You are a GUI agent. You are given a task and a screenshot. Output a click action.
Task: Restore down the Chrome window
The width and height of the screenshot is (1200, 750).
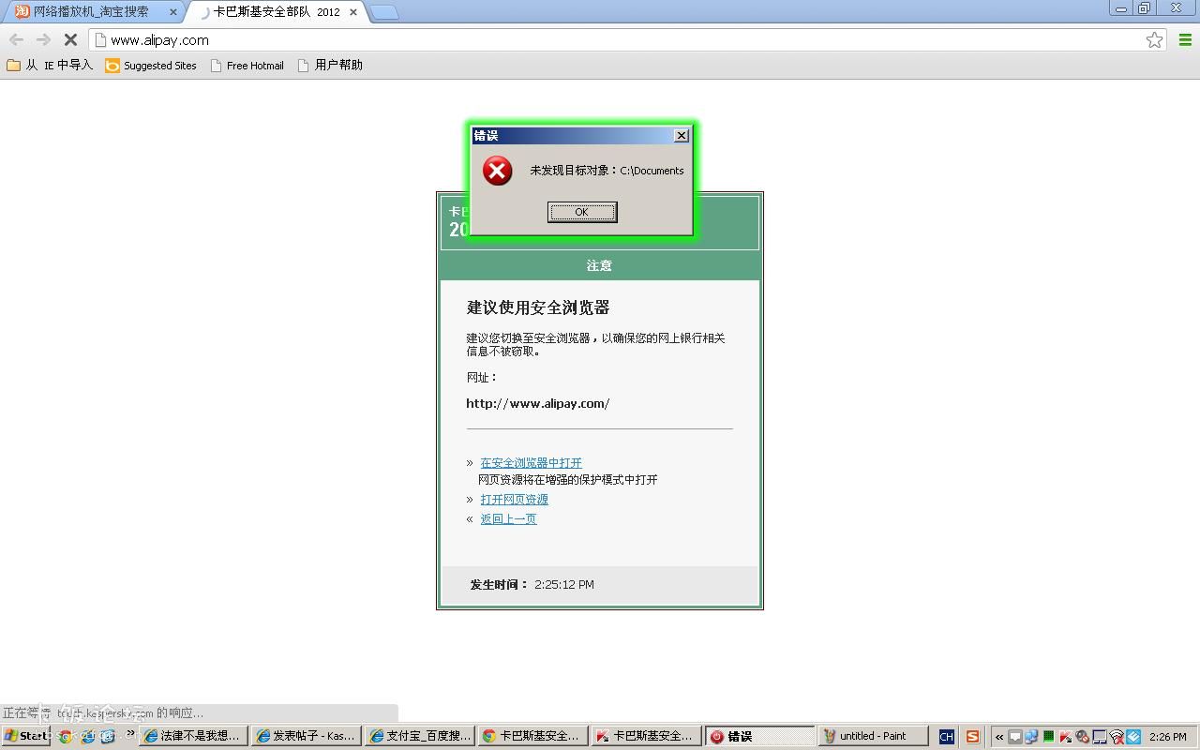(x=1145, y=8)
